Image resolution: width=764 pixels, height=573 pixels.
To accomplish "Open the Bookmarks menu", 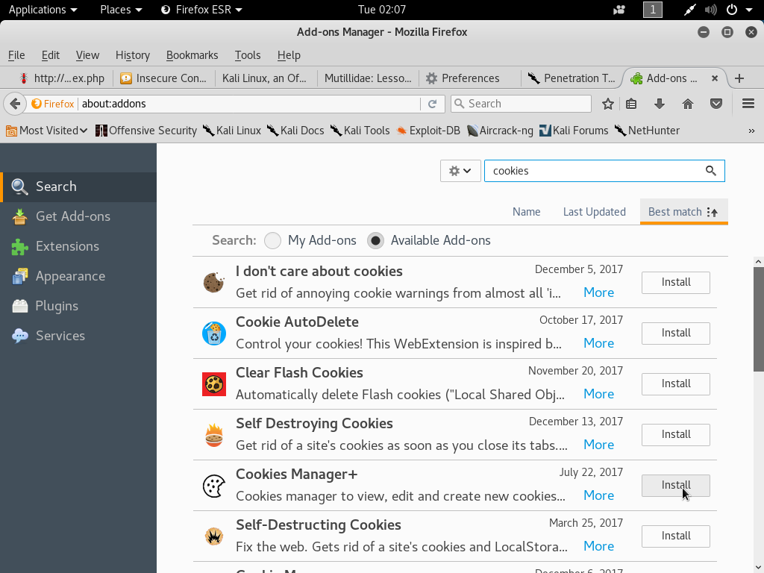I will pyautogui.click(x=192, y=55).
